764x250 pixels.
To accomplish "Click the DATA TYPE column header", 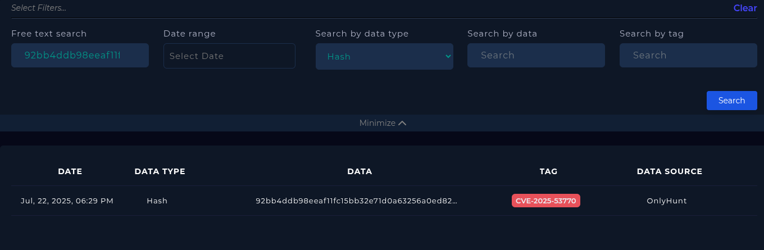I will pyautogui.click(x=160, y=171).
